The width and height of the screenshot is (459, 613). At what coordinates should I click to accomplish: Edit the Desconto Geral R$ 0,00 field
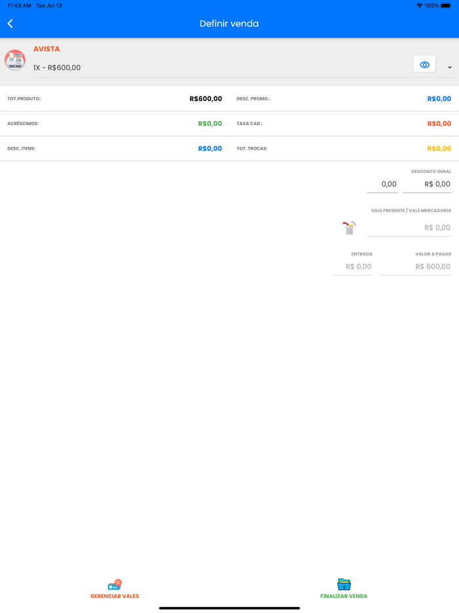click(x=427, y=184)
